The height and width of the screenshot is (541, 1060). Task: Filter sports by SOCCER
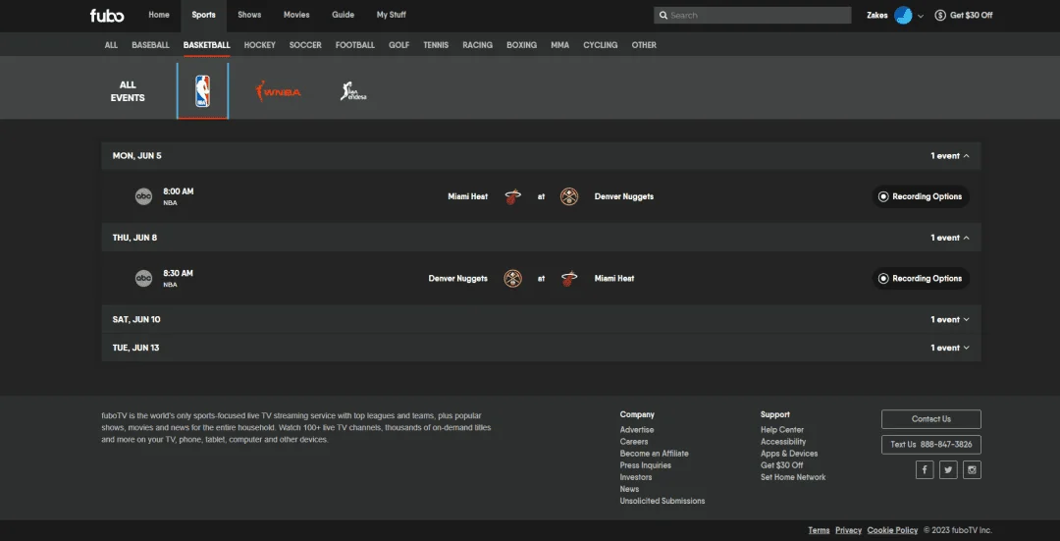click(x=305, y=45)
